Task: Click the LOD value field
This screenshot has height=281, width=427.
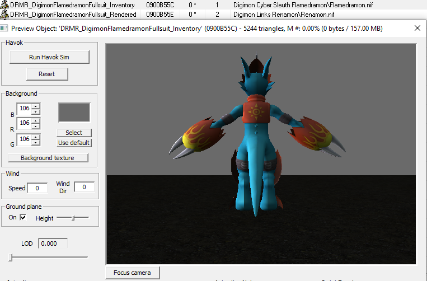Action: tap(53, 243)
